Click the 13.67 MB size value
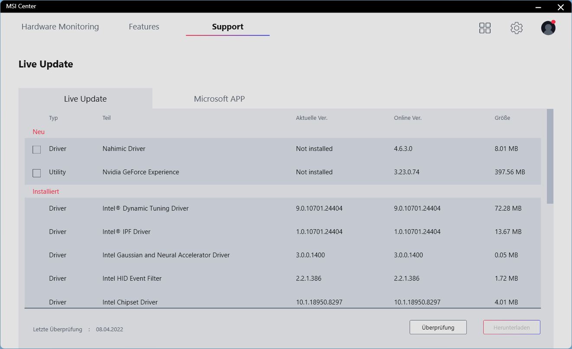 point(508,232)
